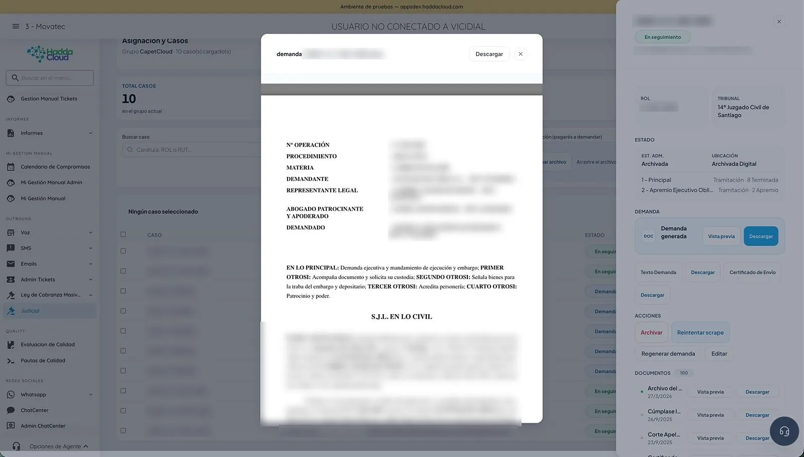804x457 pixels.
Task: Click the Editar action button
Action: pos(719,354)
